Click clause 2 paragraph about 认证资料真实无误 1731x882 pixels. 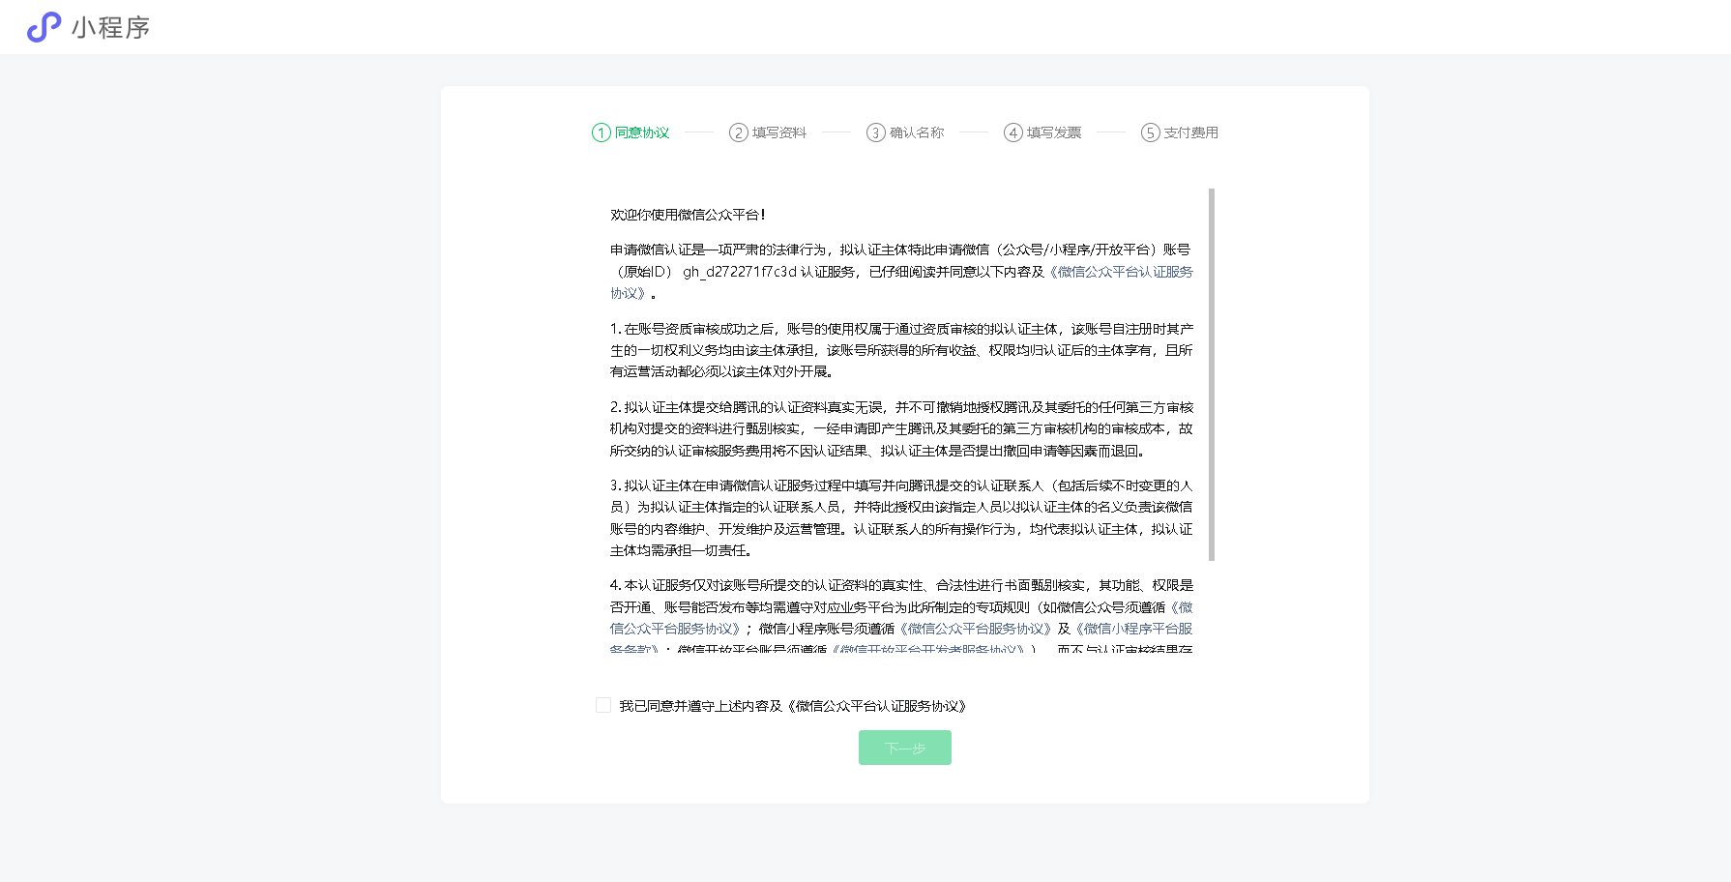pyautogui.click(x=901, y=428)
